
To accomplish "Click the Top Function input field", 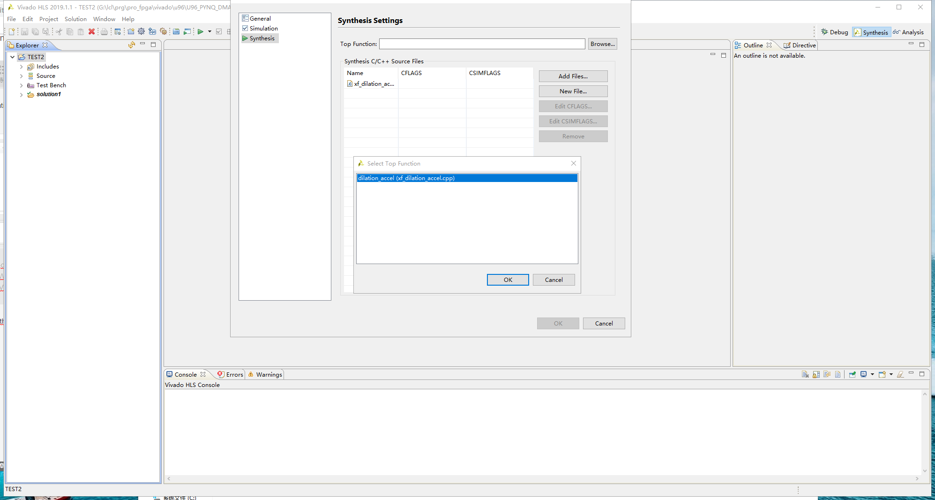I will coord(482,44).
